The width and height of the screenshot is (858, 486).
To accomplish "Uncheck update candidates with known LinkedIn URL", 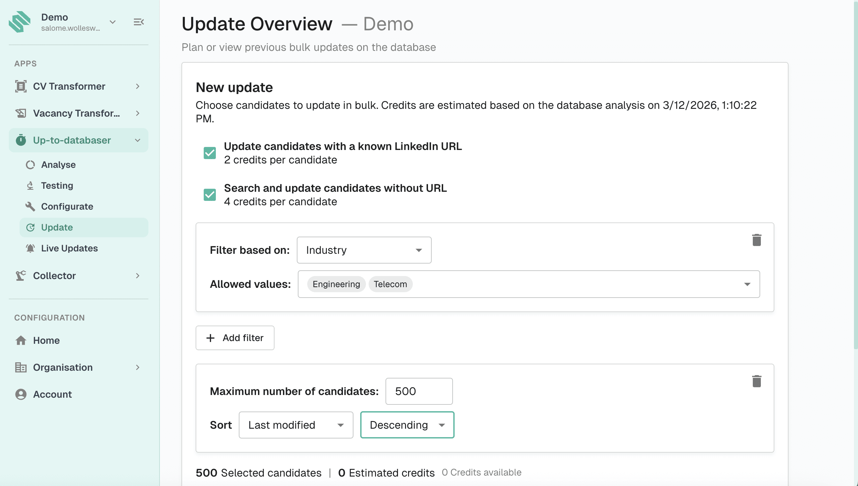I will point(210,153).
